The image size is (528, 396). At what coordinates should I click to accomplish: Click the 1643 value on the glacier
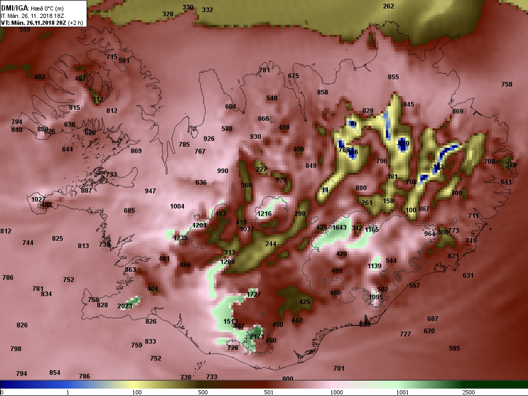click(340, 227)
